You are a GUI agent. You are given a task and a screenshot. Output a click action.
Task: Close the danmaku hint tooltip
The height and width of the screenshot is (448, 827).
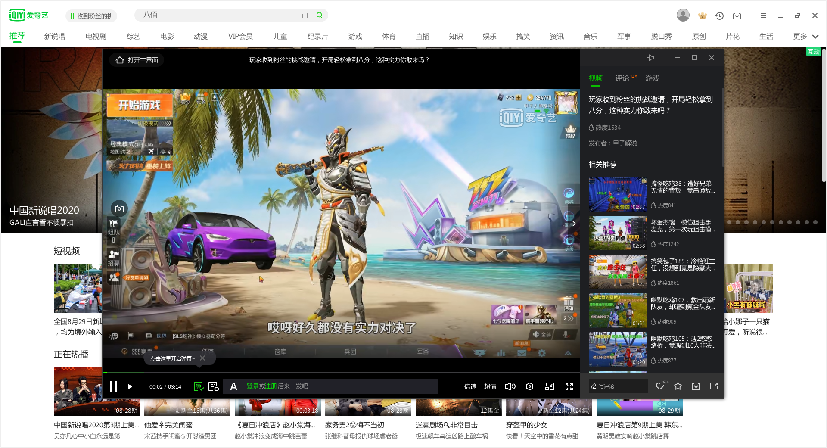coord(202,358)
